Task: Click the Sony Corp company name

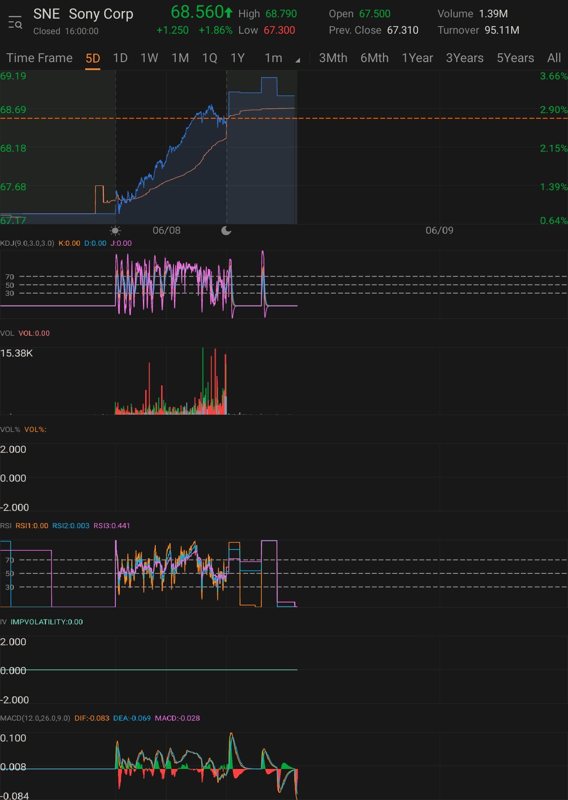Action: 101,14
